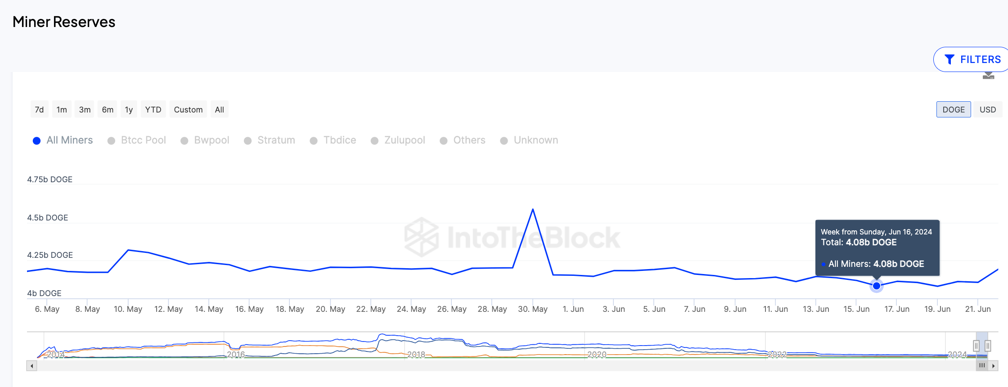The width and height of the screenshot is (1008, 387).
Task: Choose the YTD range option
Action: [x=153, y=109]
